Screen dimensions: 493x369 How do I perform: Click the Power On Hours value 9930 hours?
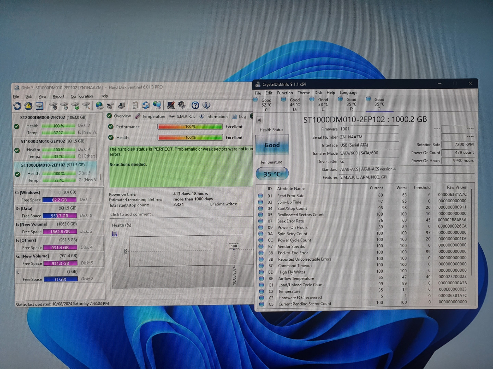click(x=458, y=161)
